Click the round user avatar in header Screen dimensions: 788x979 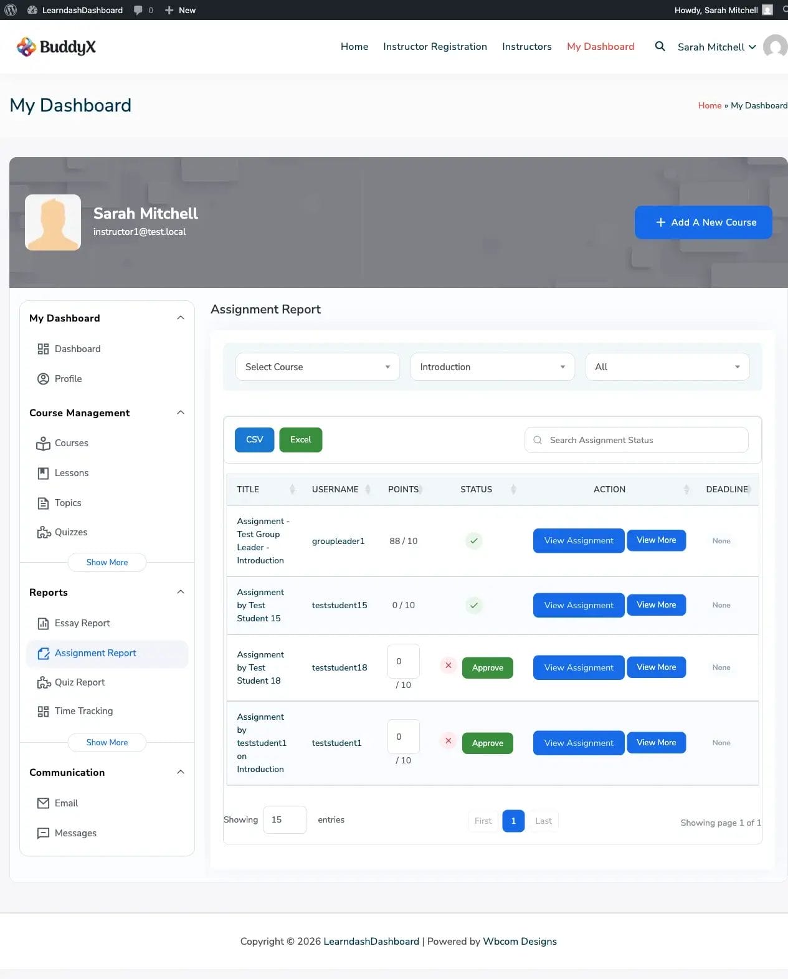coord(775,47)
